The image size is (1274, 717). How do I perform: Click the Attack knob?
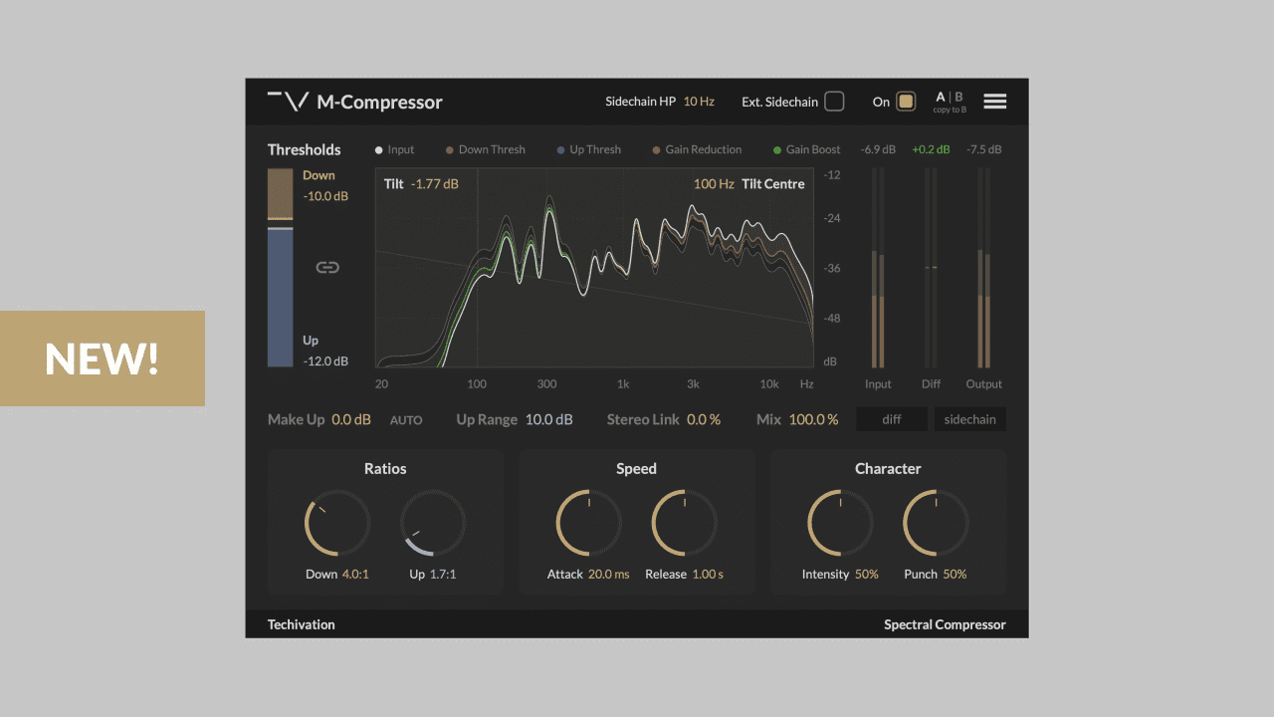pyautogui.click(x=588, y=522)
